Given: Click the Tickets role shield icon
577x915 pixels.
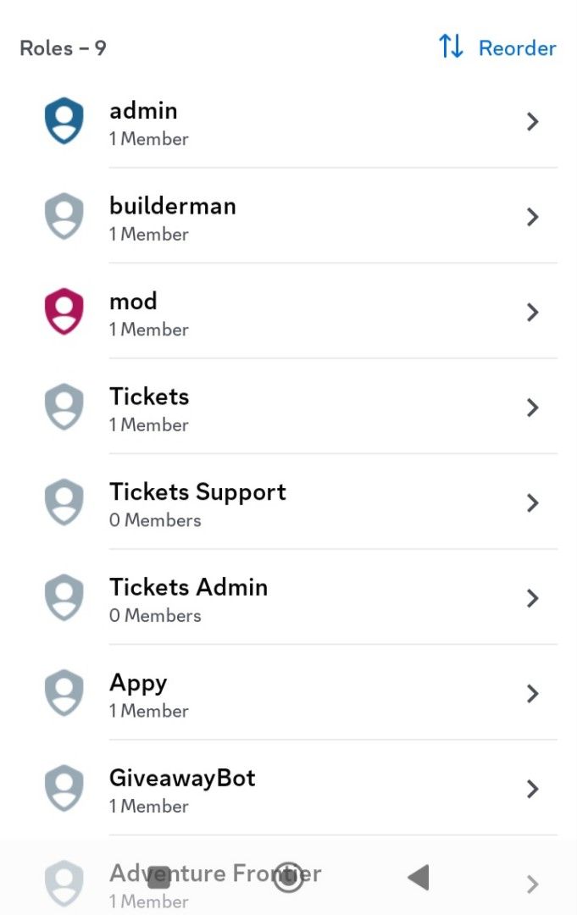Looking at the screenshot, I should (x=63, y=408).
